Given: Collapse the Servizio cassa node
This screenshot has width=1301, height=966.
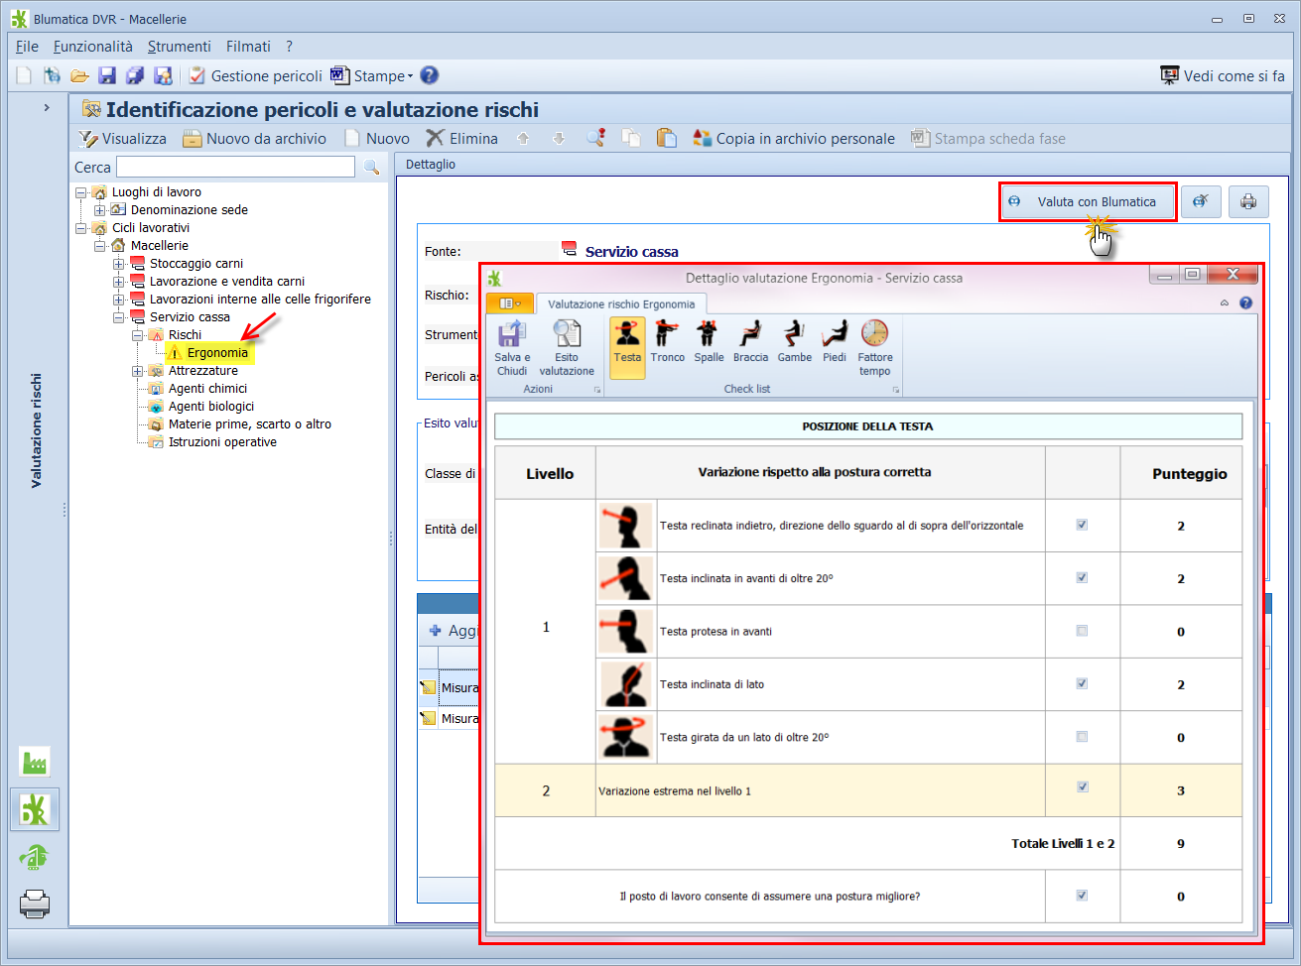Looking at the screenshot, I should pyautogui.click(x=118, y=317).
